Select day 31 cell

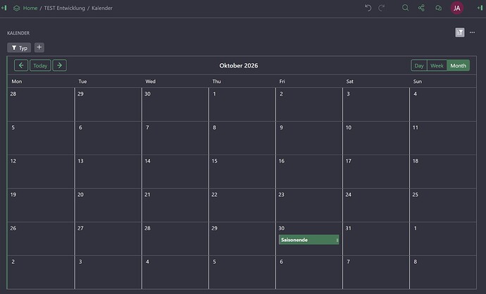376,238
